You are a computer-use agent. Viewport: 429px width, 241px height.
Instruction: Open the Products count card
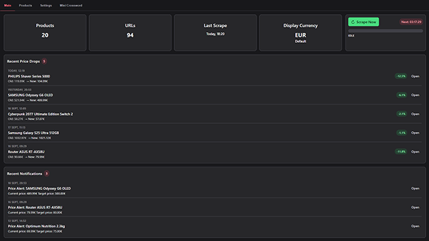[45, 33]
